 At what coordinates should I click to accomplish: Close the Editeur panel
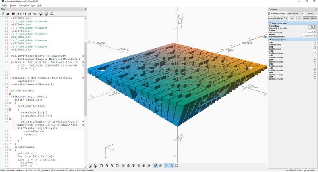[85, 9]
